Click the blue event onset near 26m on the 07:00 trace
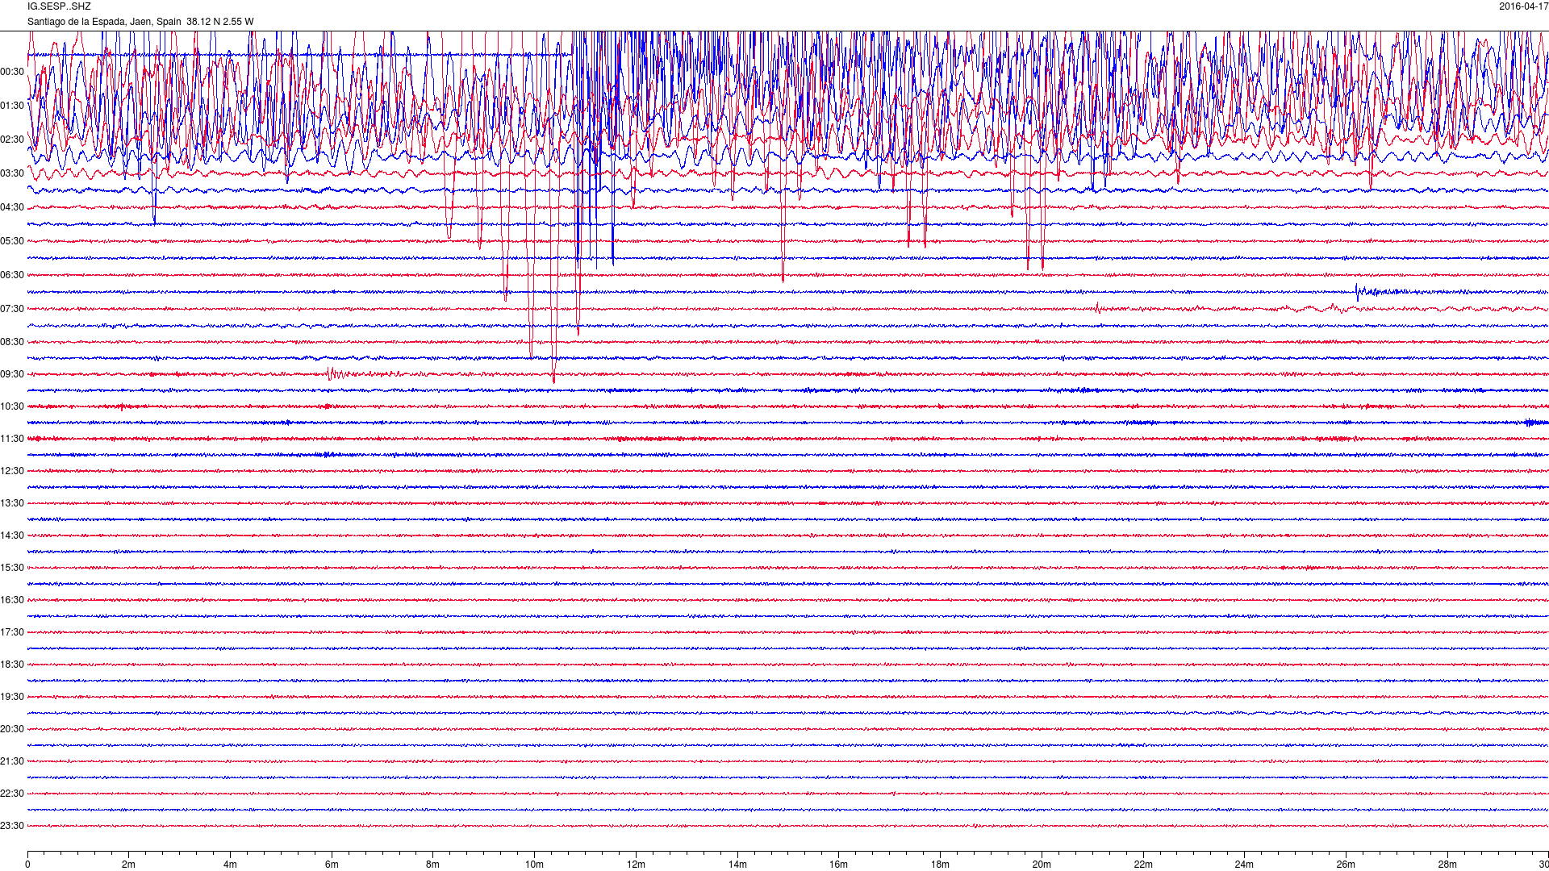Screen dimensions: 1549x871 [1358, 292]
